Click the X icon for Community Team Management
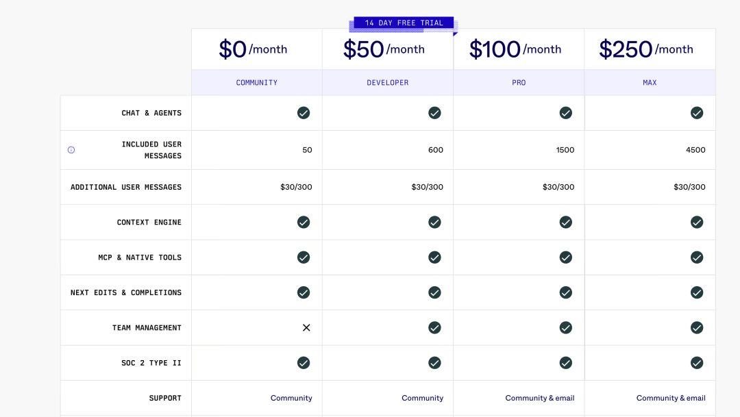The width and height of the screenshot is (740, 417). 306,328
